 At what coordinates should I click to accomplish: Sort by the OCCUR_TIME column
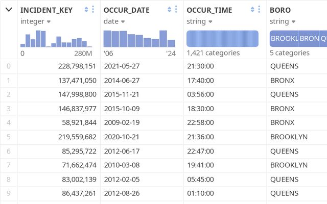point(253,10)
